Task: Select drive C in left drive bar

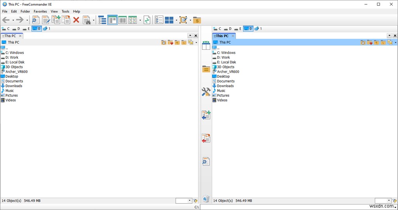Action: point(5,29)
